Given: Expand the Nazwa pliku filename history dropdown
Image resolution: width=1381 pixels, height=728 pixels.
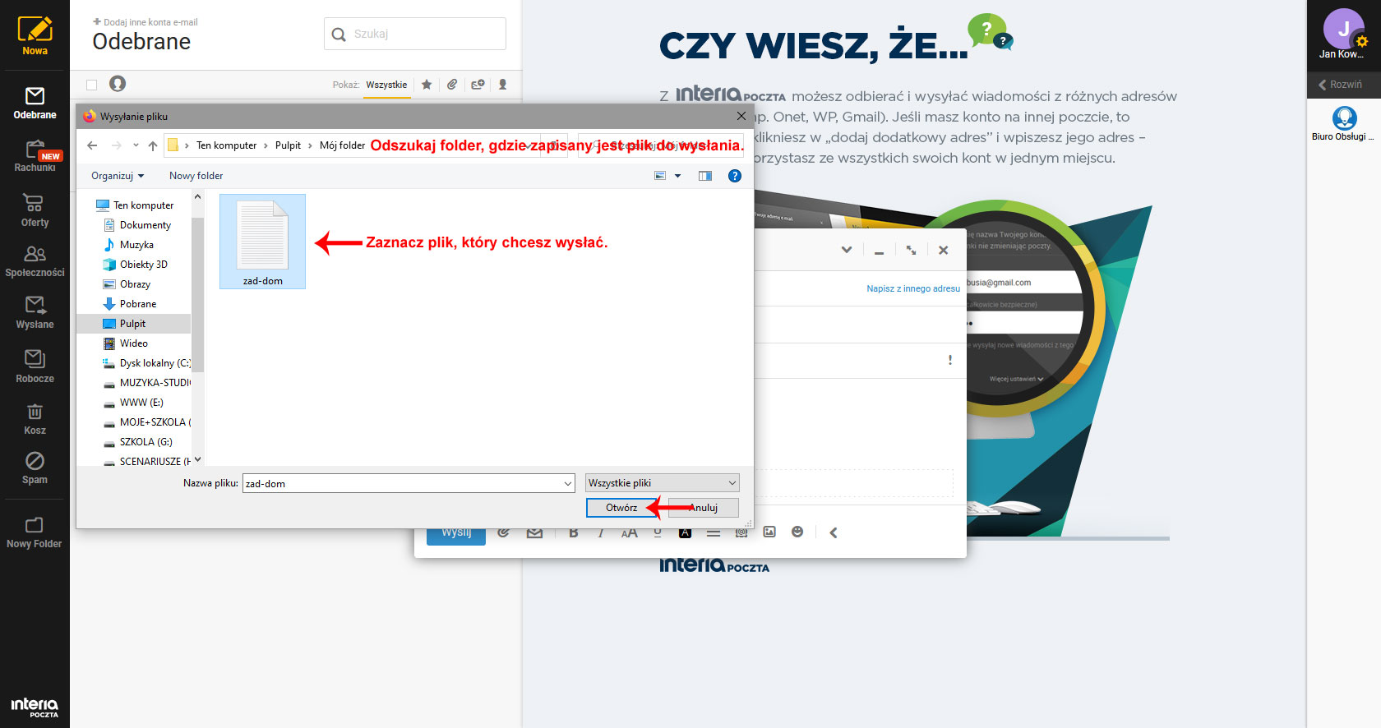Looking at the screenshot, I should click(x=567, y=484).
